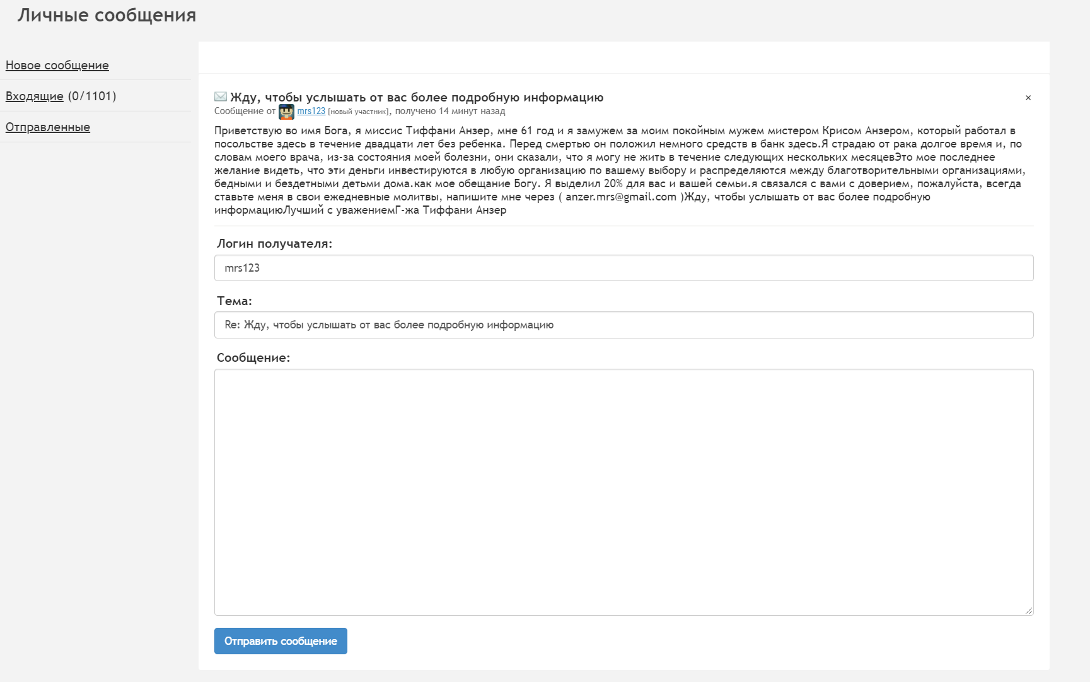Click the textarea resize handle
The height and width of the screenshot is (682, 1090).
tap(1029, 611)
